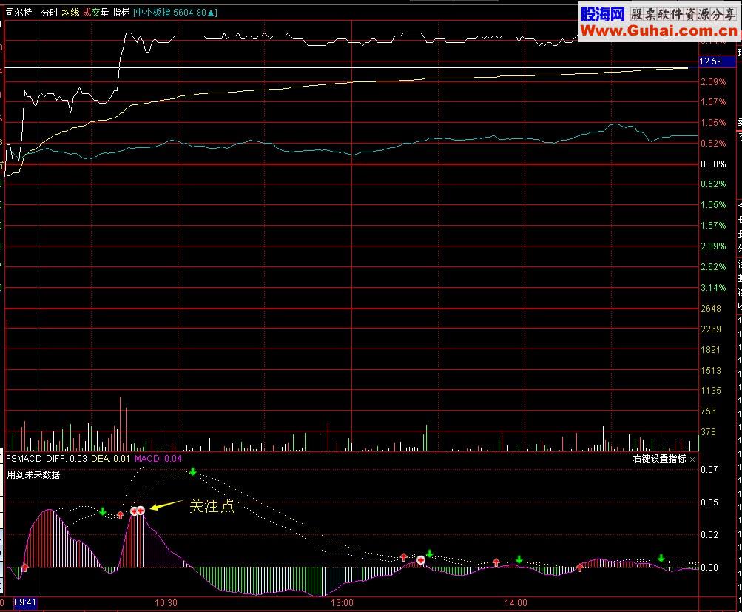Click the FSMACD indicator name
The height and width of the screenshot is (612, 742).
click(x=24, y=459)
